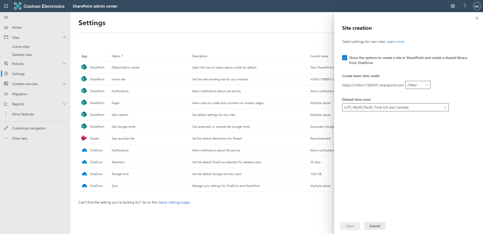The height and width of the screenshot is (234, 483).
Task: Click the Sites icon in sidebar
Action: tap(6, 37)
